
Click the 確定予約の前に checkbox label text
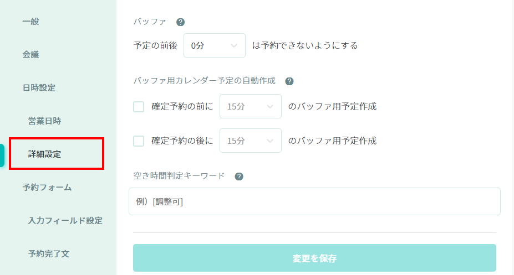pyautogui.click(x=182, y=107)
